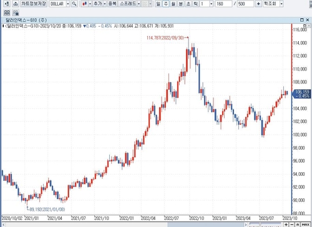This screenshot has height=227, width=312.
Task: Click the scrollbar left arrow
Action: 3,225
